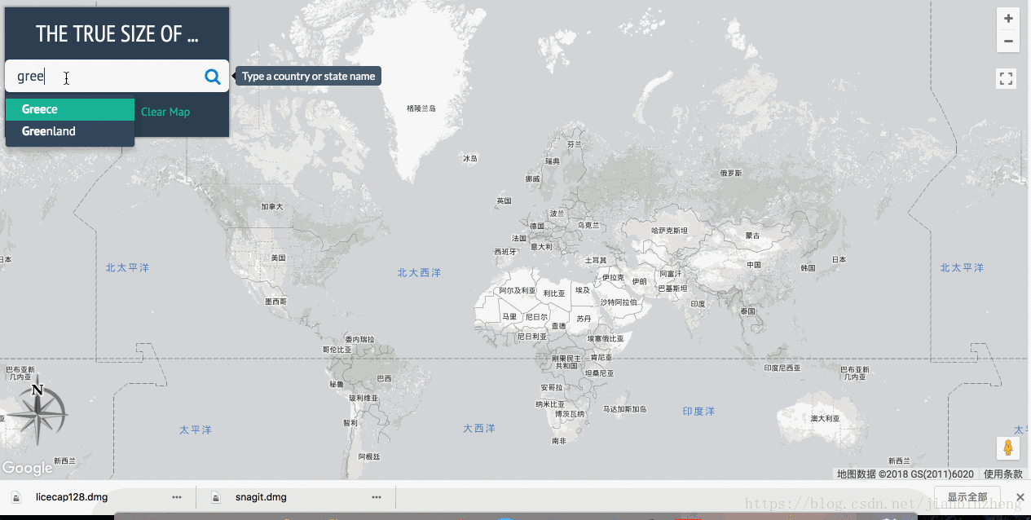1031x520 pixels.
Task: Click the 乌克兰 country label
Action: point(588,225)
